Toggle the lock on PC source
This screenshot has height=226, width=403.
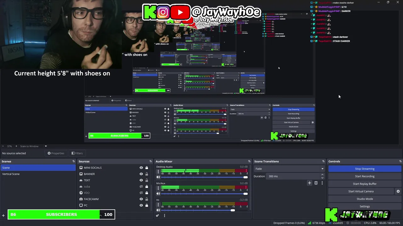click(146, 205)
